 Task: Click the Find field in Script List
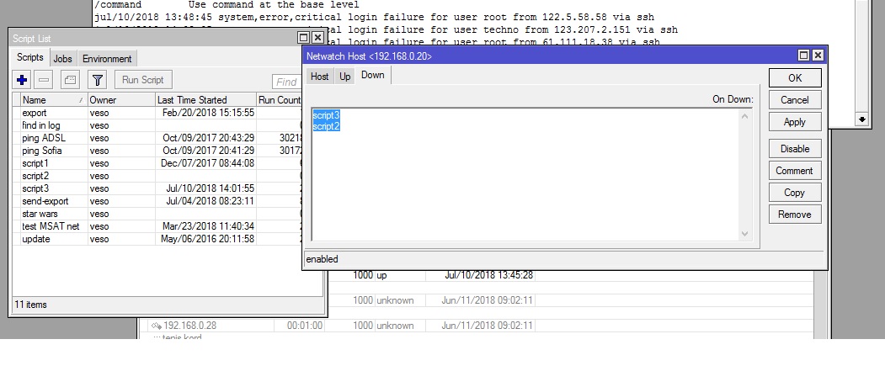(286, 82)
